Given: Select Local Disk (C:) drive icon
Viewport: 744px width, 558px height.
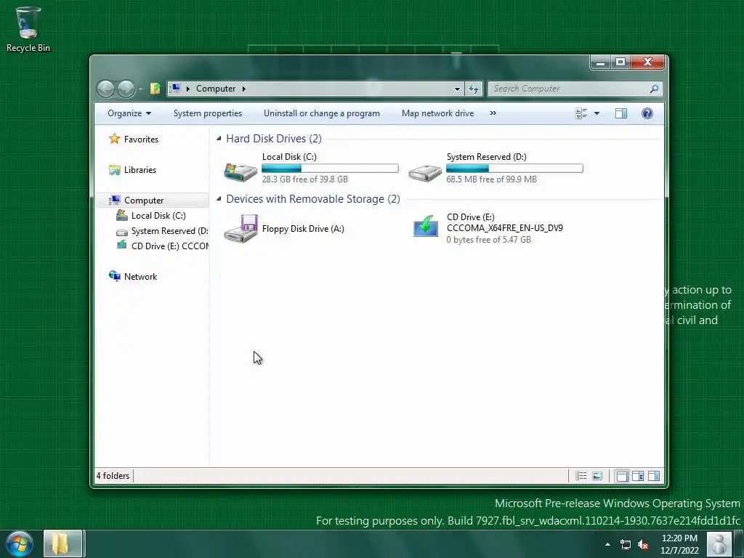Looking at the screenshot, I should click(240, 171).
